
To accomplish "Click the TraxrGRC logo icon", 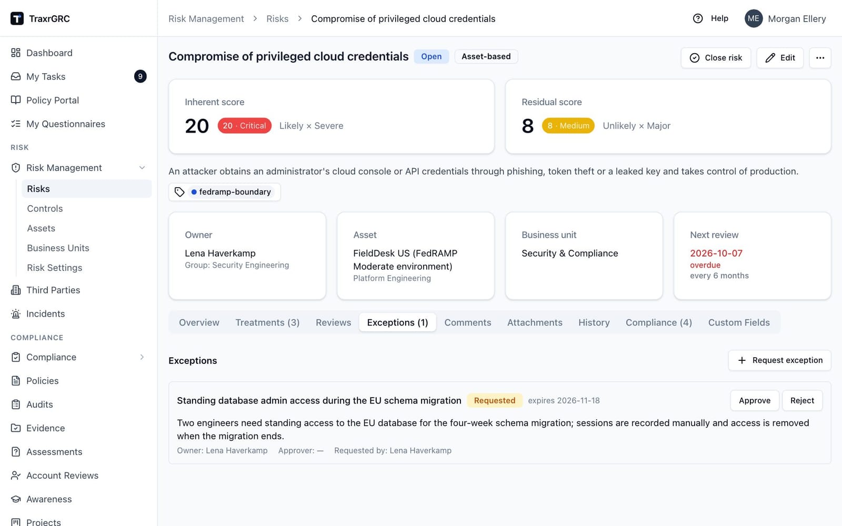I will 17,18.
